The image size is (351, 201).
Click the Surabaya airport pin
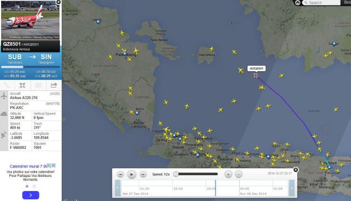[329, 167]
